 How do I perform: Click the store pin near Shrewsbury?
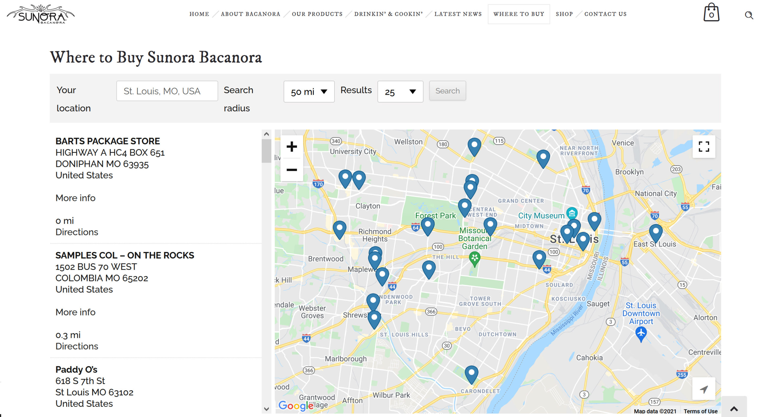click(x=374, y=319)
